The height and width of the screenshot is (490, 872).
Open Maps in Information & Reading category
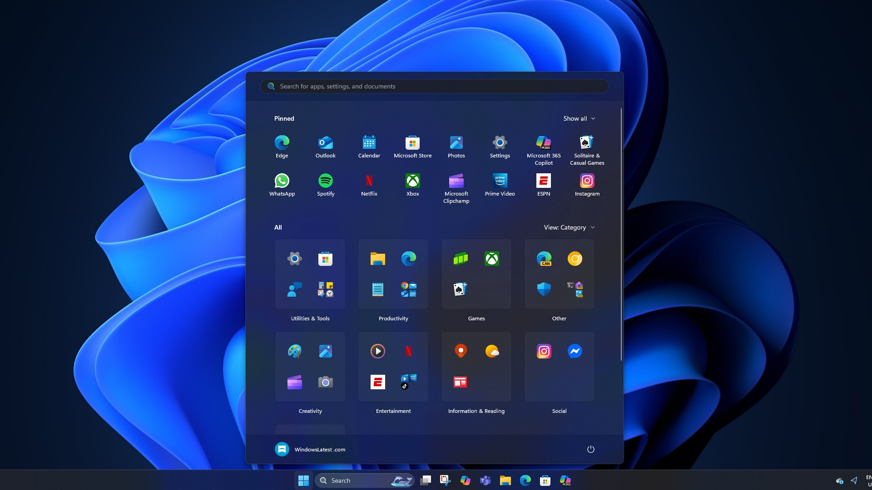(x=461, y=351)
